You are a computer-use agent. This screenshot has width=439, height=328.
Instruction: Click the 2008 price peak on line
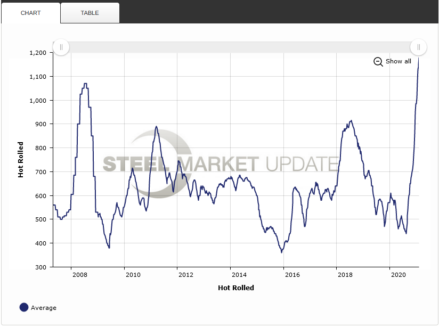pyautogui.click(x=85, y=84)
